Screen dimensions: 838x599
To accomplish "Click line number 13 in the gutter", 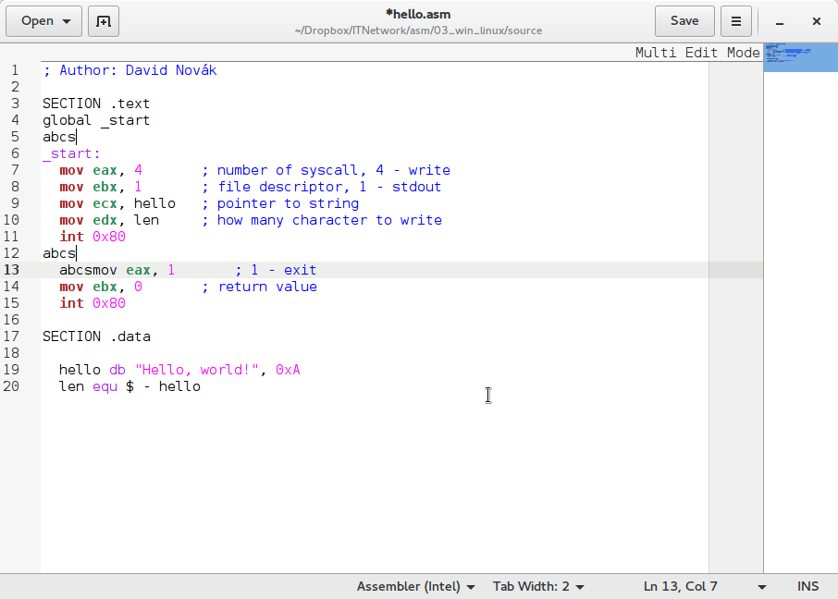I will click(12, 270).
